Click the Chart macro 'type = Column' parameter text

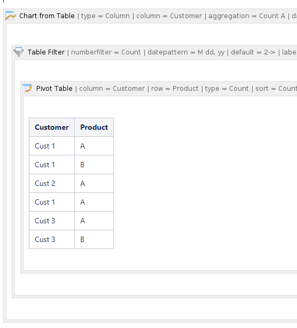(105, 16)
